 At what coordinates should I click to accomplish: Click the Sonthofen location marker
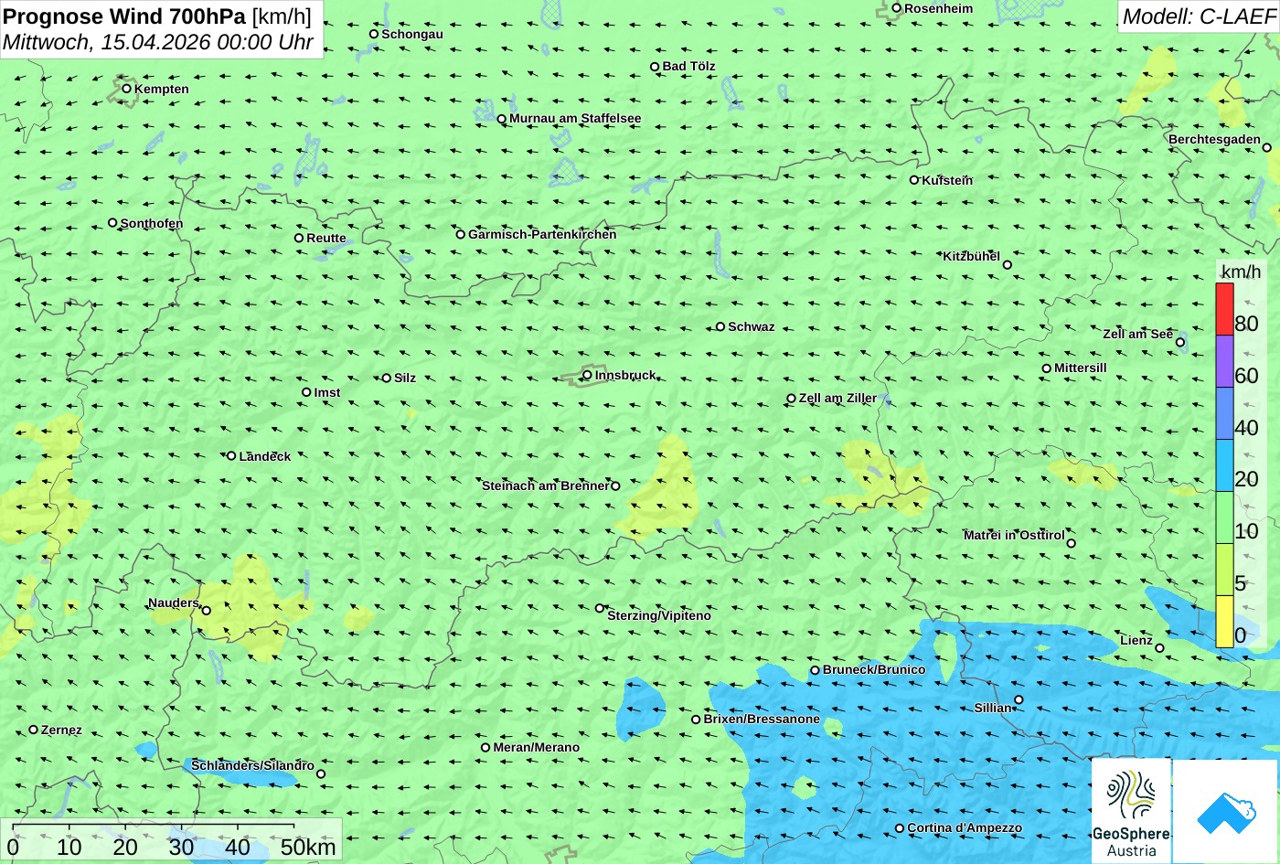click(112, 222)
